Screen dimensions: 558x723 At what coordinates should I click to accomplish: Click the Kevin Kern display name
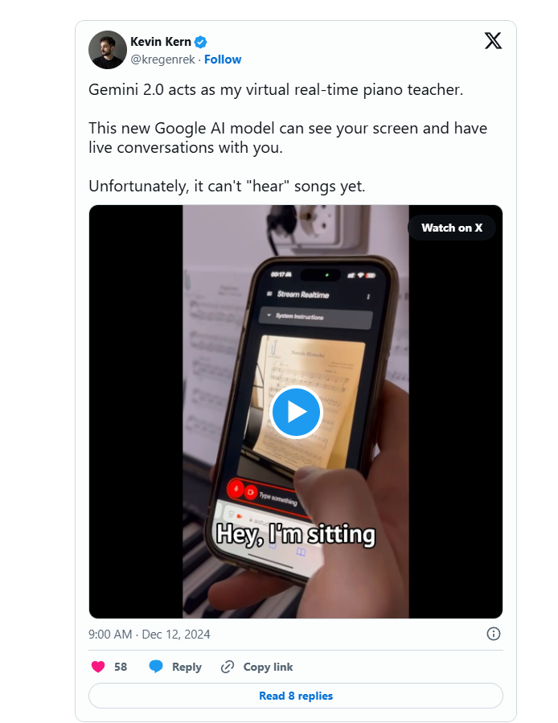(161, 42)
